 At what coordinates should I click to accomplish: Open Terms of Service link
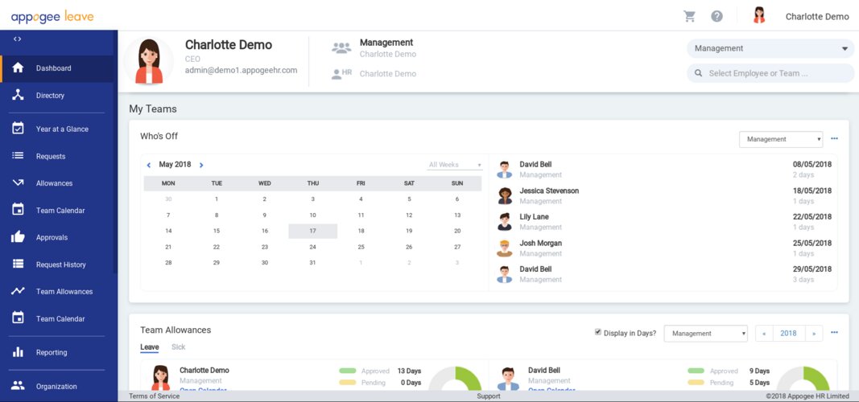pos(154,396)
